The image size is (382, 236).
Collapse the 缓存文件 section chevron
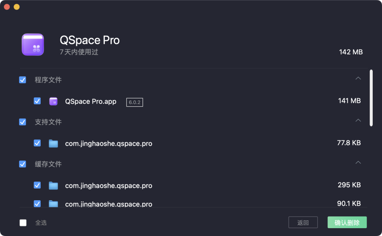358,163
